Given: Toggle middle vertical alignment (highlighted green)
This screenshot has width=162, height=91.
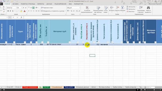Looking at the screenshot, I should (33, 8).
